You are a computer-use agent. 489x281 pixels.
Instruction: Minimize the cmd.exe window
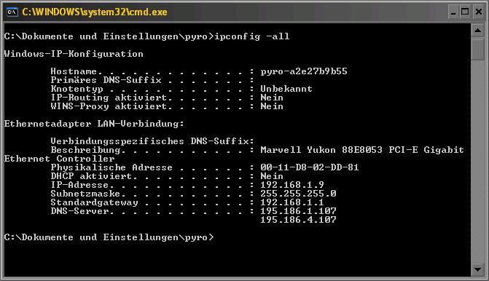click(453, 12)
